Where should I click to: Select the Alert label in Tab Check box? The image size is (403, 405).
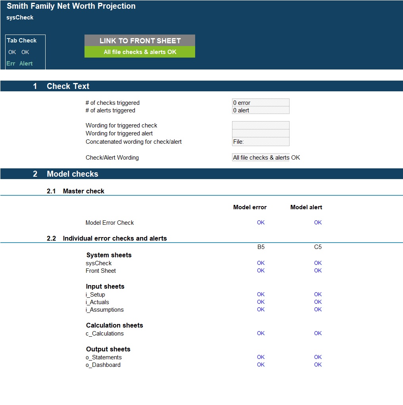[26, 64]
